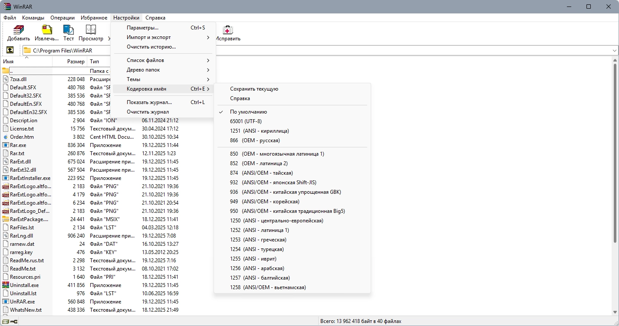
Task: Click the file list vertical scrollbar thumb
Action: [615, 154]
